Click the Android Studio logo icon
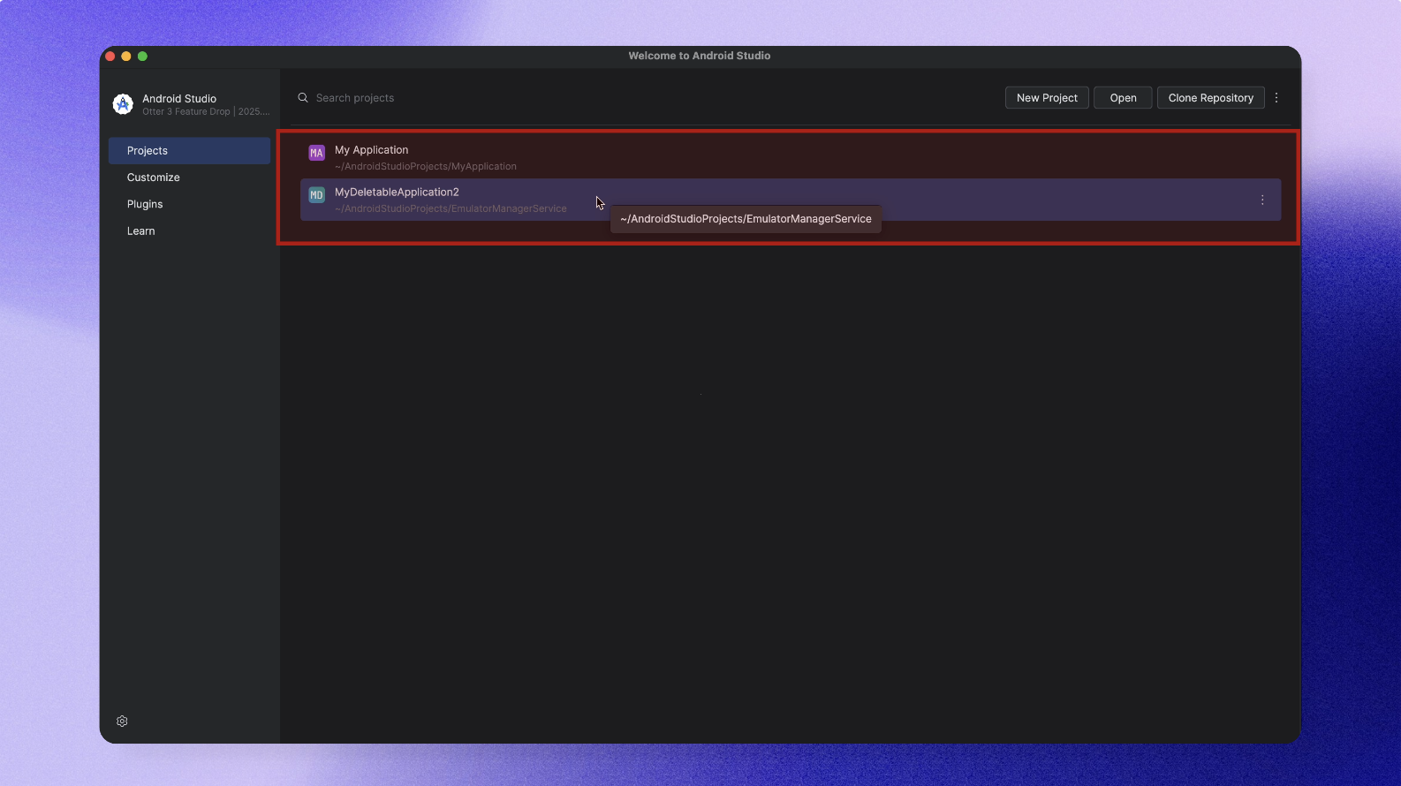This screenshot has width=1401, height=786. [123, 104]
